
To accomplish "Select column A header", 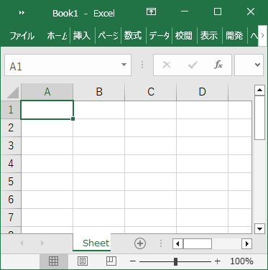I will click(x=47, y=92).
